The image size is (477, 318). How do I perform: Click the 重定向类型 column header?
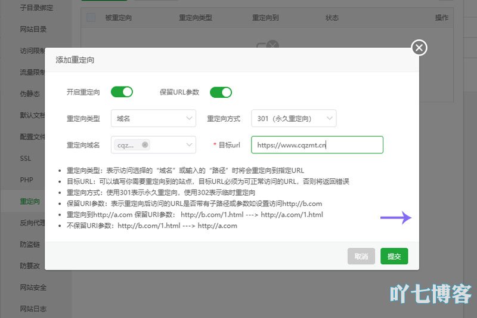(x=196, y=18)
